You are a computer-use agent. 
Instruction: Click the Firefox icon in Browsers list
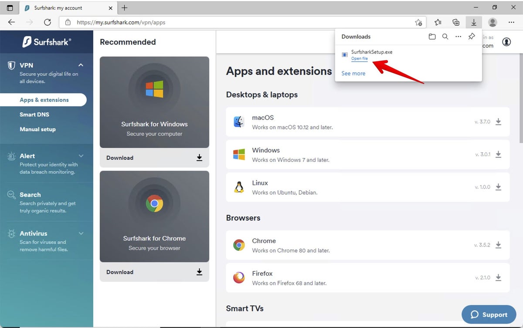[239, 278]
